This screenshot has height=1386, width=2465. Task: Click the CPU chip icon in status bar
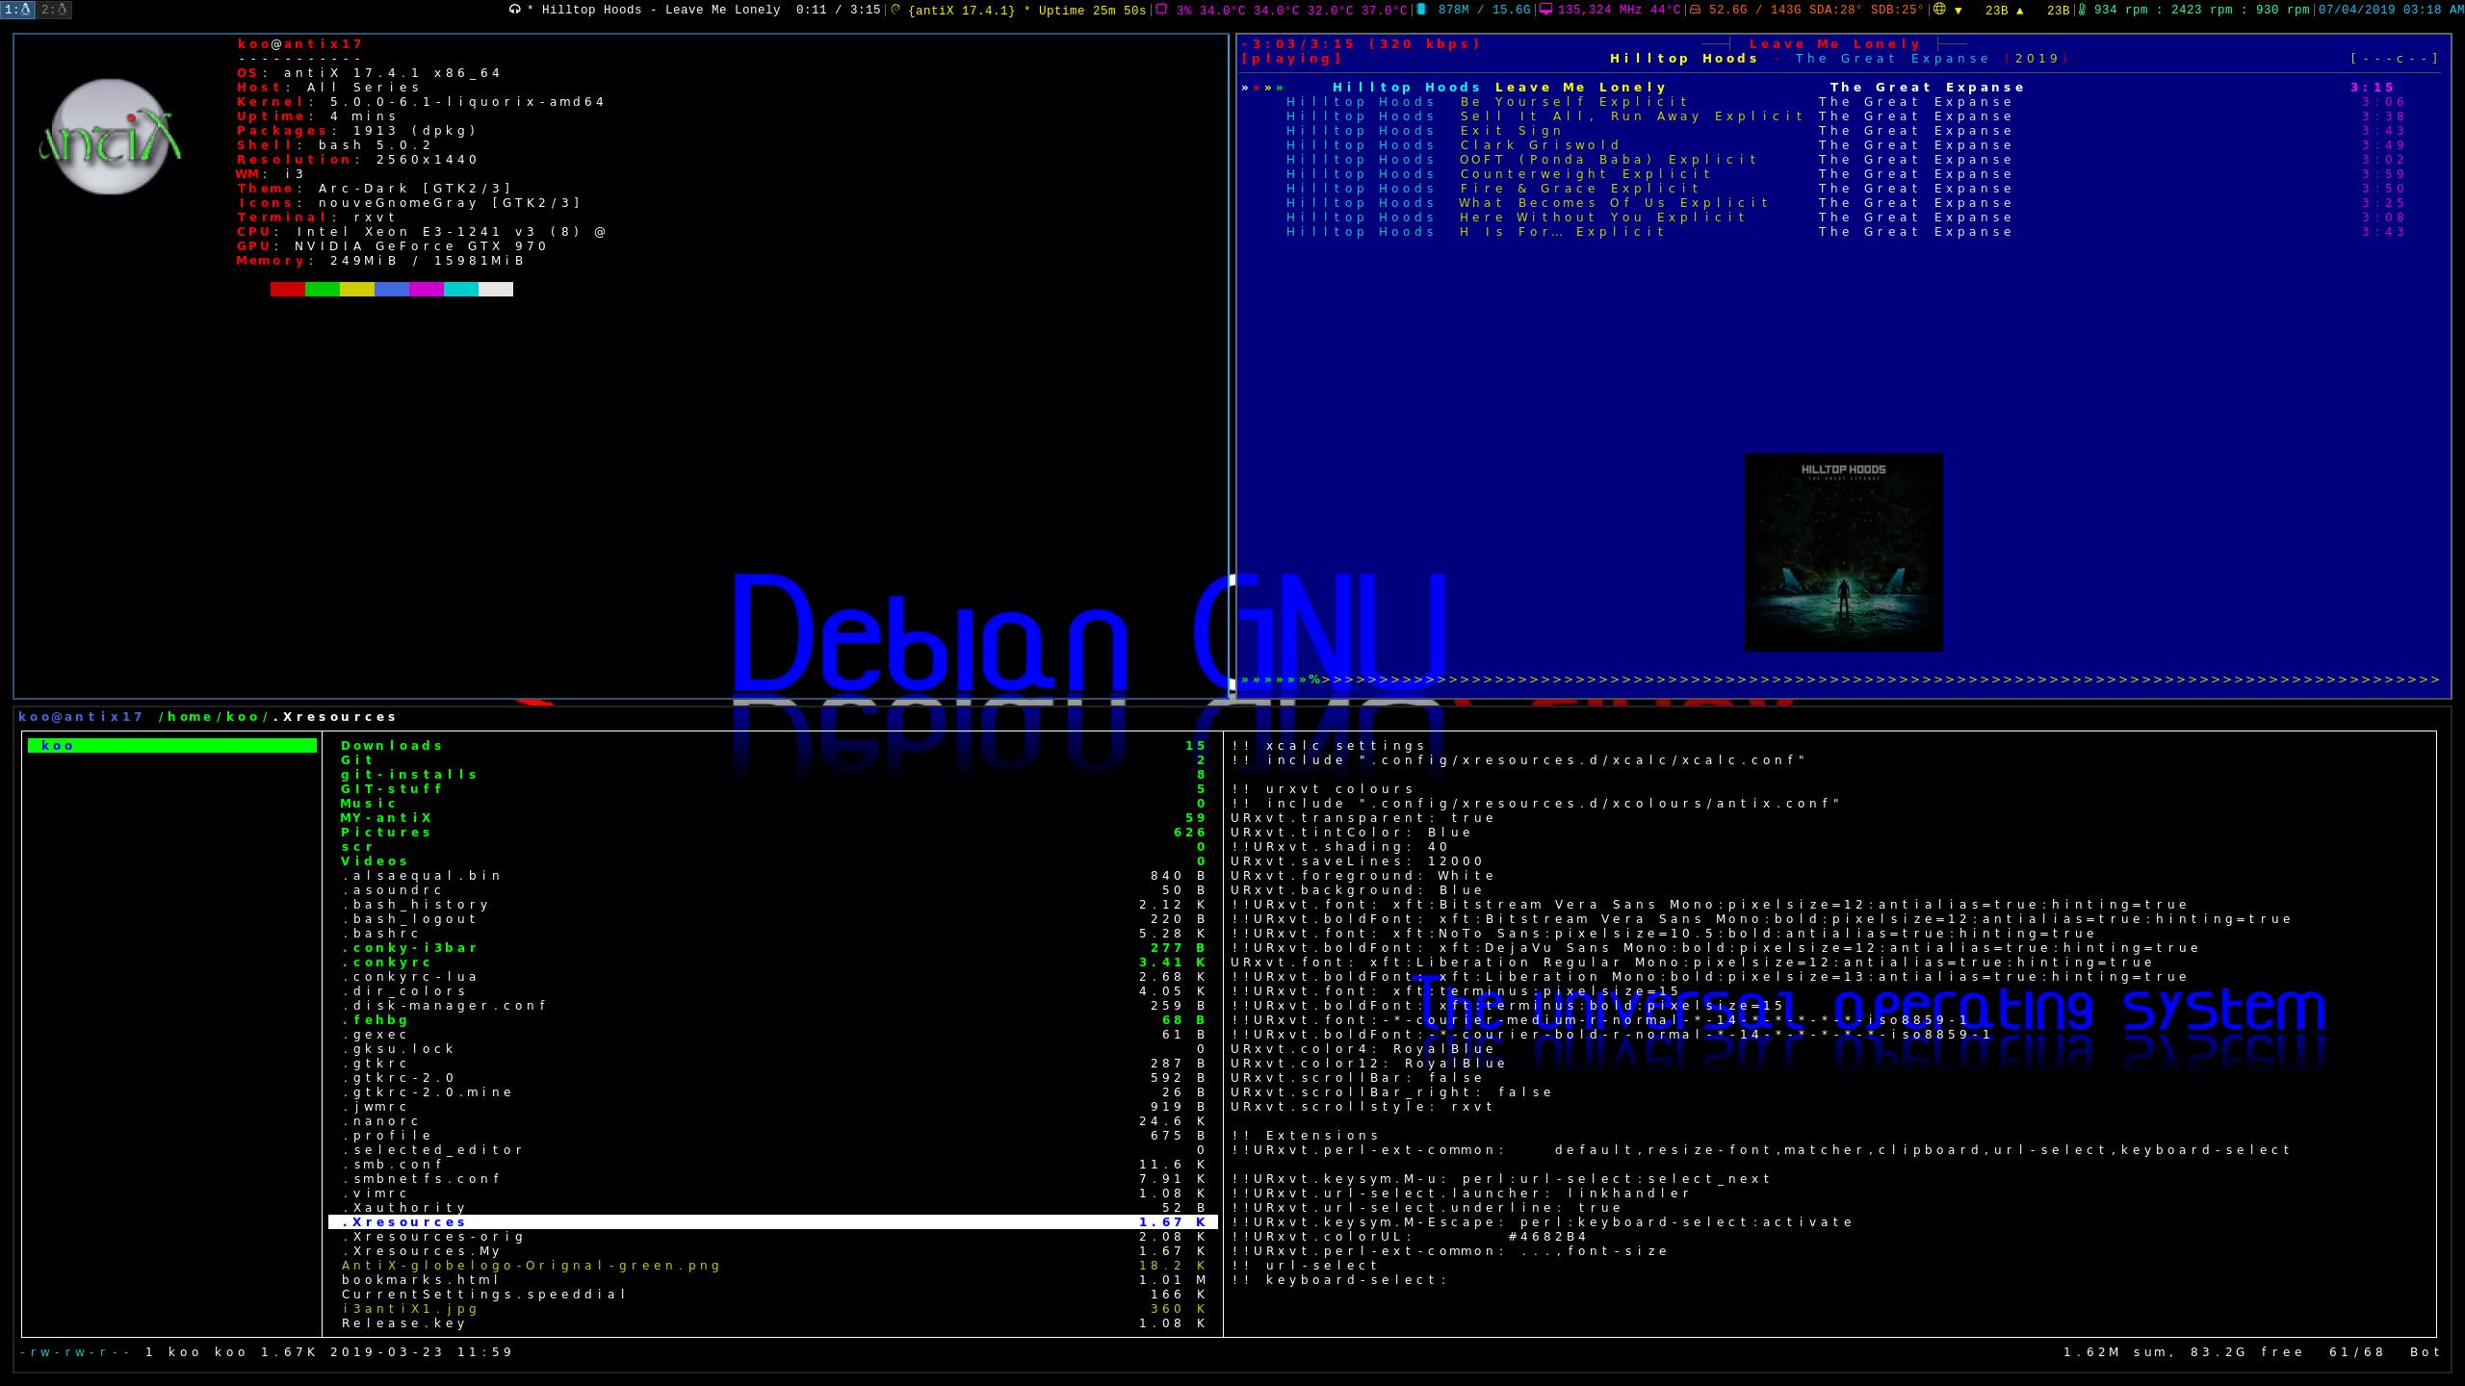1161,10
